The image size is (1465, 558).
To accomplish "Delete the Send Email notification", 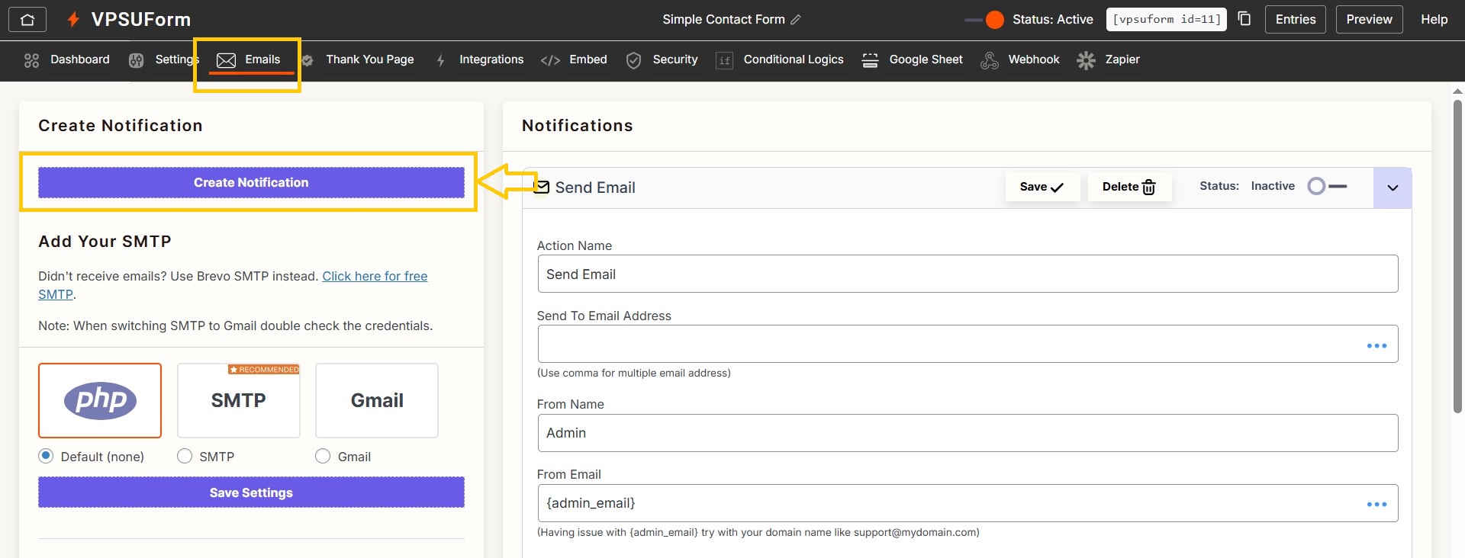I will [x=1129, y=187].
